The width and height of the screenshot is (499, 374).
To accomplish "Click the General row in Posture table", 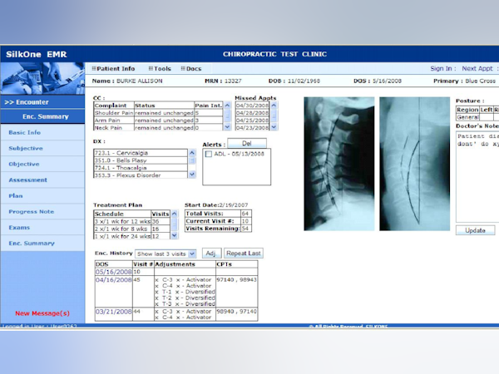I will tap(477, 117).
